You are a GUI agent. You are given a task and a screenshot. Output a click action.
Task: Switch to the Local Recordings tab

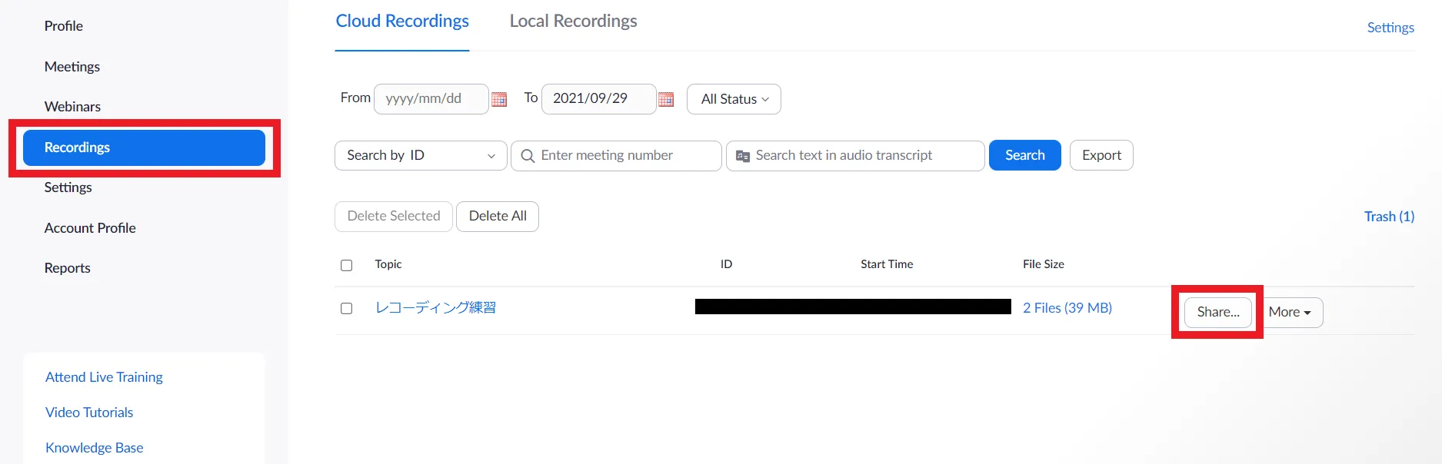click(573, 22)
